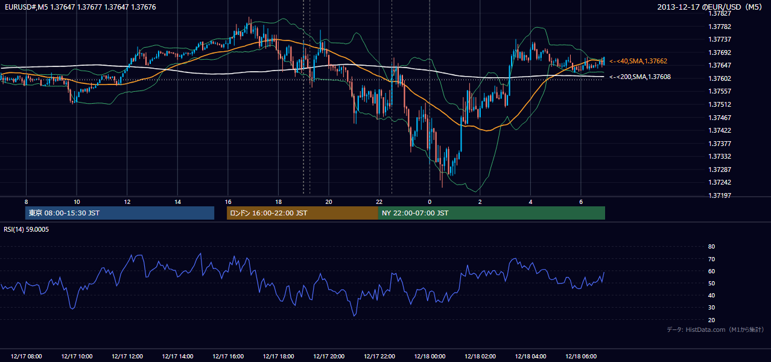
Task: Click the 12/17 16:00 bottom time label
Action: coord(227,357)
